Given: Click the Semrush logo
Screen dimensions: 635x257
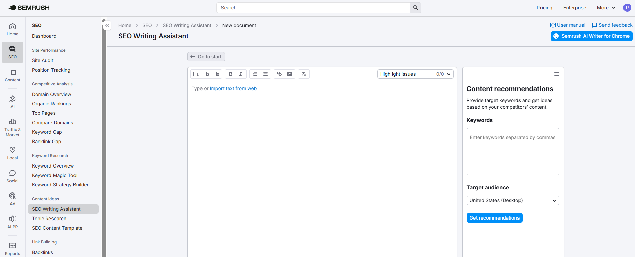Looking at the screenshot, I should pyautogui.click(x=29, y=8).
